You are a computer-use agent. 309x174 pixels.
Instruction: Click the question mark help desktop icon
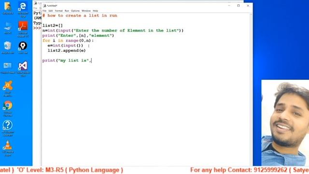8,128
